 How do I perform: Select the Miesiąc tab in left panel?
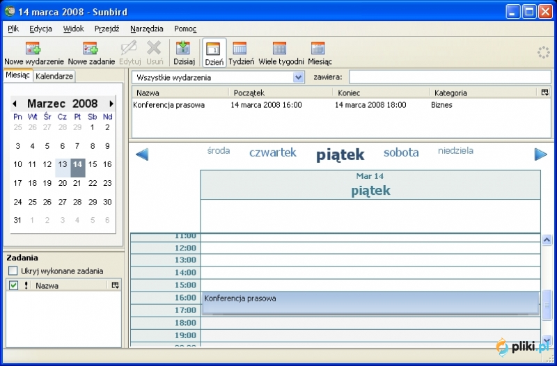click(18, 75)
